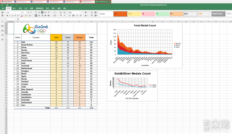Apply the 中立 (Neutral) cell style

pos(134,14)
